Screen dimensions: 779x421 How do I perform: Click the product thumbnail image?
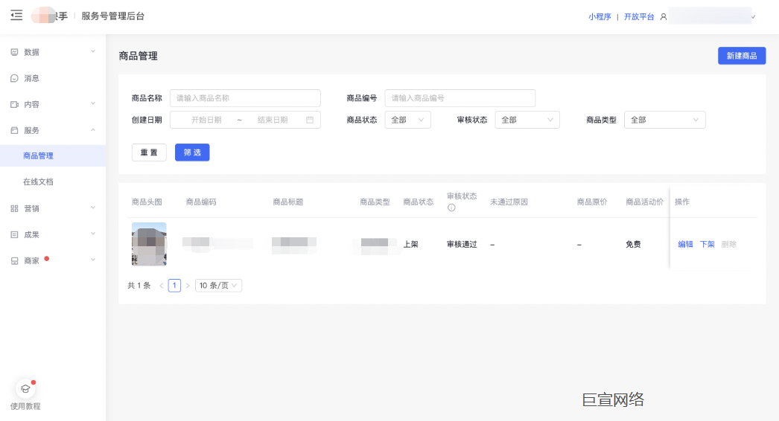point(149,244)
